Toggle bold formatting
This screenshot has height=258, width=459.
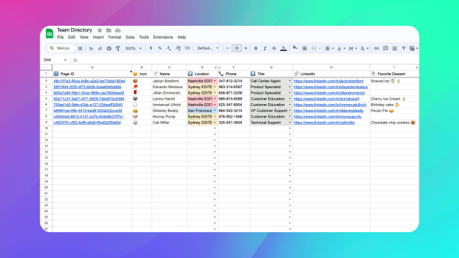click(255, 48)
